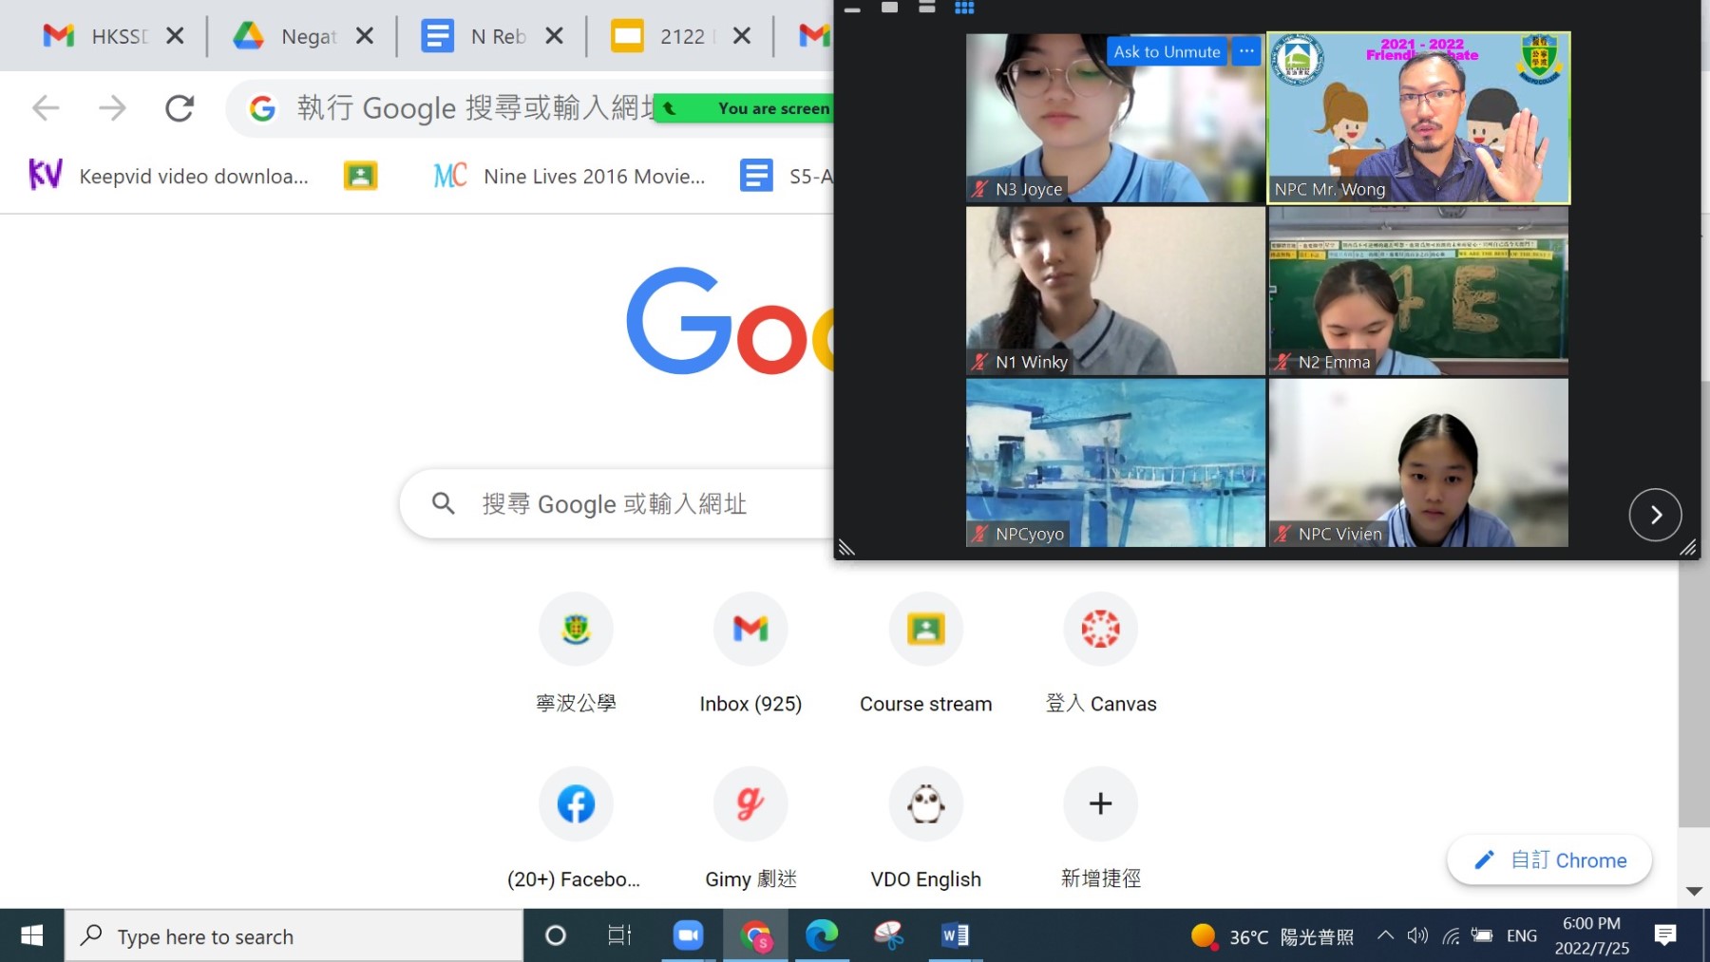Select N1 Winky video thumbnail

[x=1115, y=291]
